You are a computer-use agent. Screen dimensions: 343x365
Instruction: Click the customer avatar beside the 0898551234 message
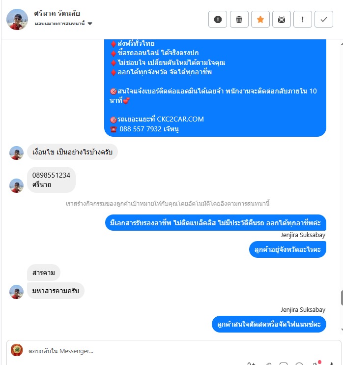16,185
